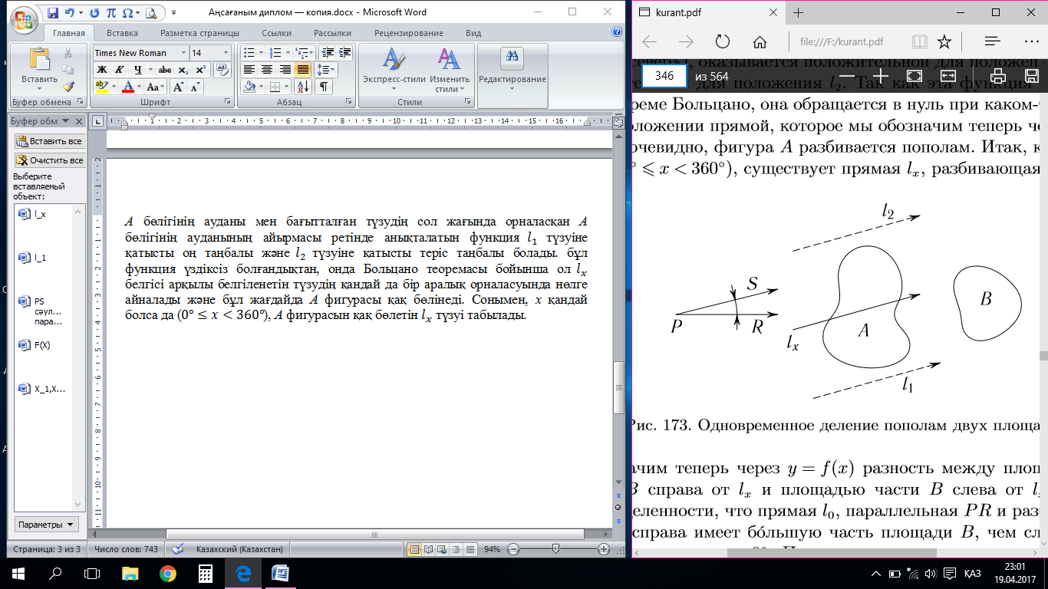
Task: Click Очистить все in clipboard pane
Action: point(50,160)
